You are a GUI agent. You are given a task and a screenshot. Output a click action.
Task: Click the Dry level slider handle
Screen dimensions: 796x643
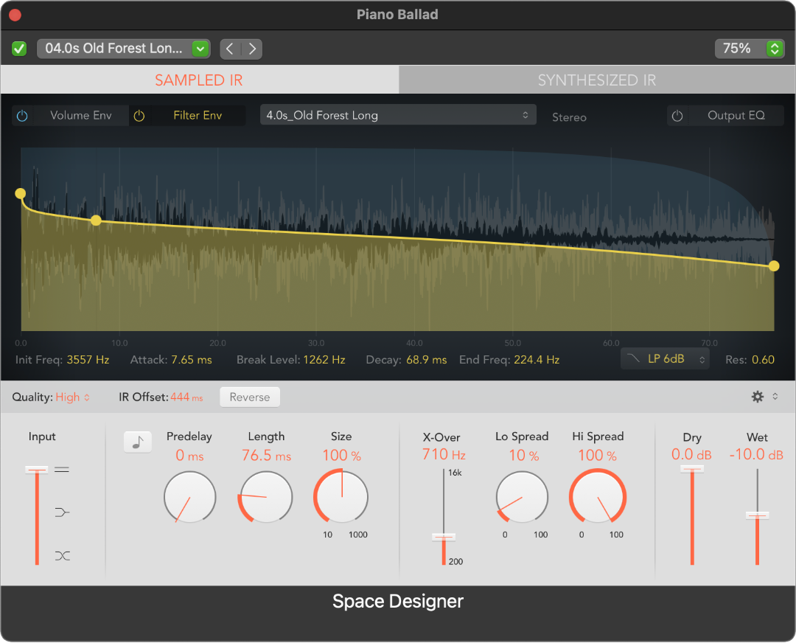tap(692, 470)
